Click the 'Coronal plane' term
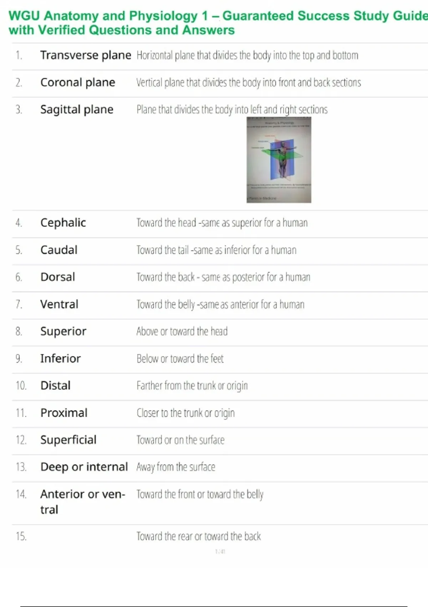 click(x=78, y=82)
